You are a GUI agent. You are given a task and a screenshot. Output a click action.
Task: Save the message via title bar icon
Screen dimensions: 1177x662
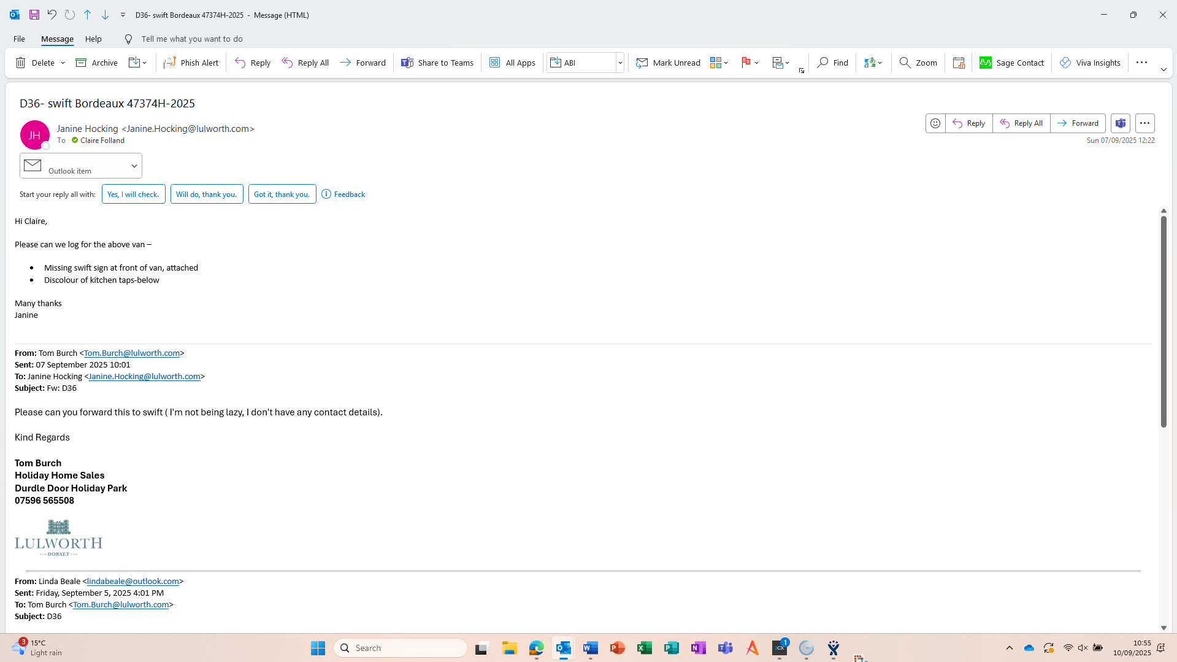tap(34, 15)
